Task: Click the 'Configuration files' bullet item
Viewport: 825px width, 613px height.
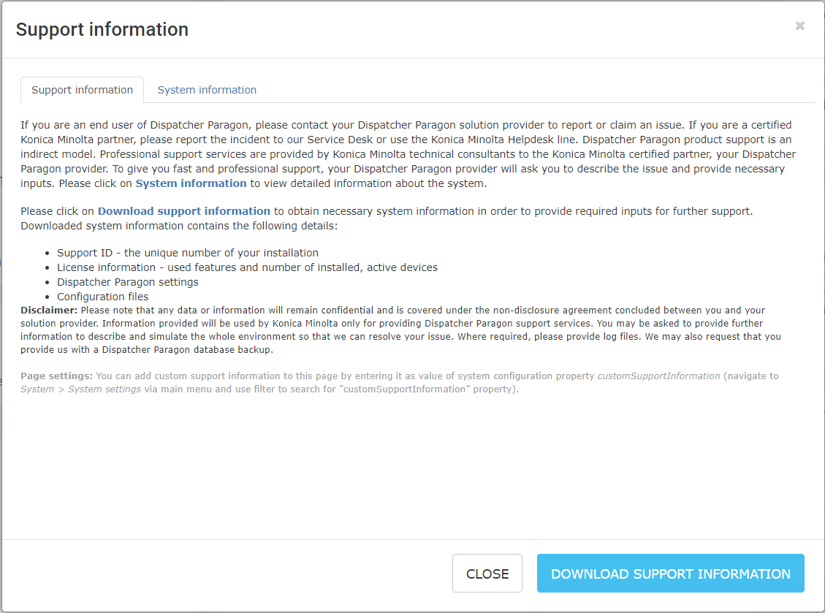Action: click(103, 297)
